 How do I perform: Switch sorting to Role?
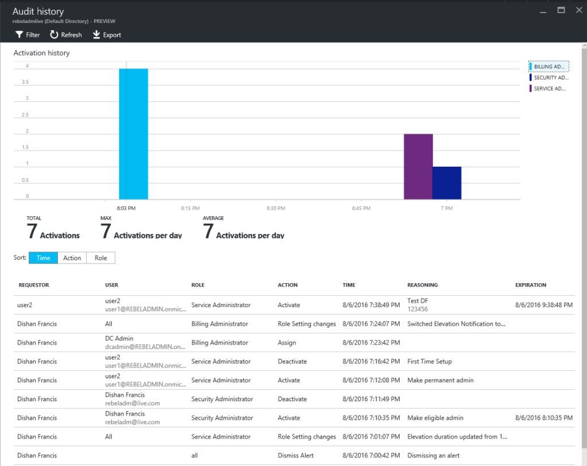click(x=100, y=257)
